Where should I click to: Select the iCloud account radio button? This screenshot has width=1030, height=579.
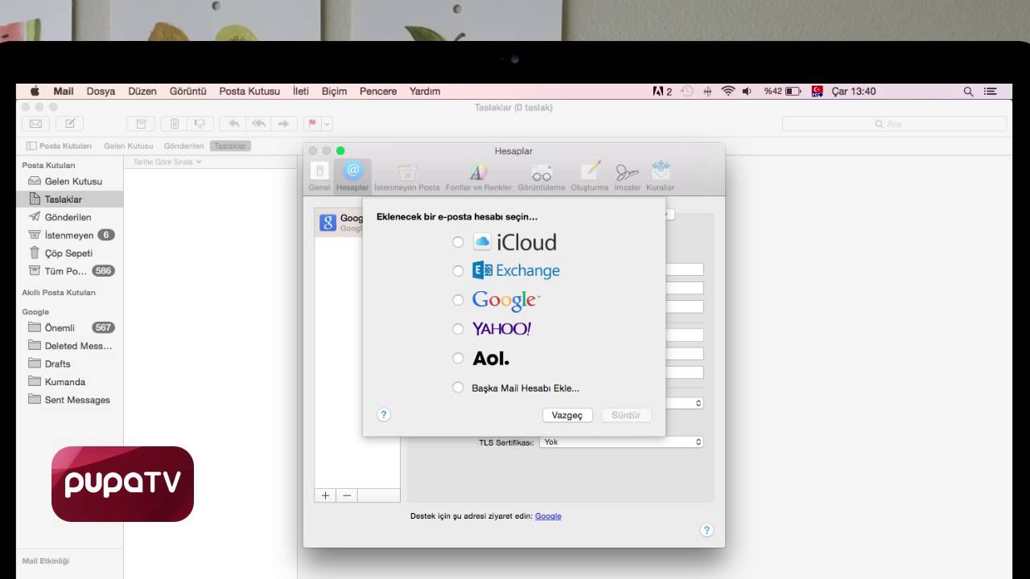click(458, 242)
